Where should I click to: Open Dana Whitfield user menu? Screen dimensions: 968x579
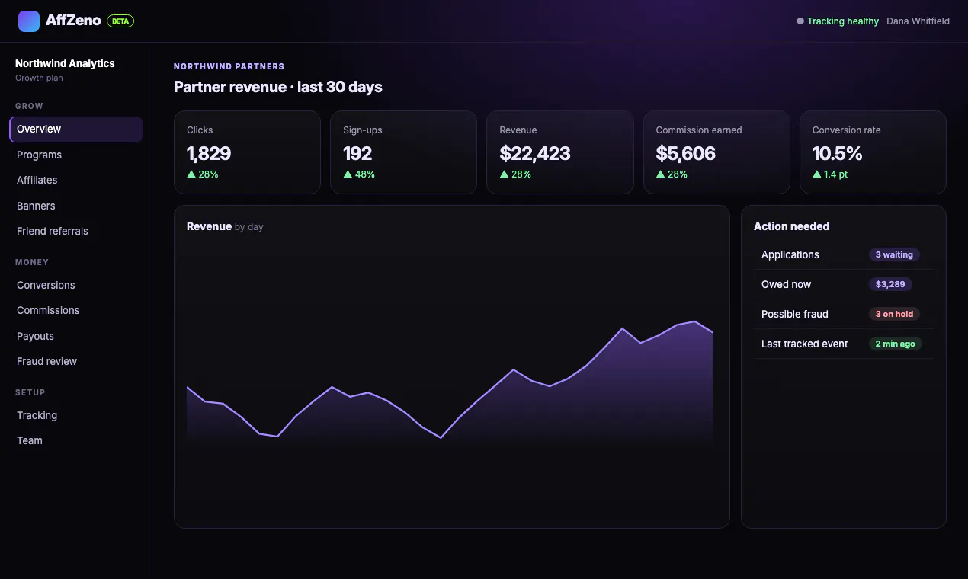tap(918, 21)
